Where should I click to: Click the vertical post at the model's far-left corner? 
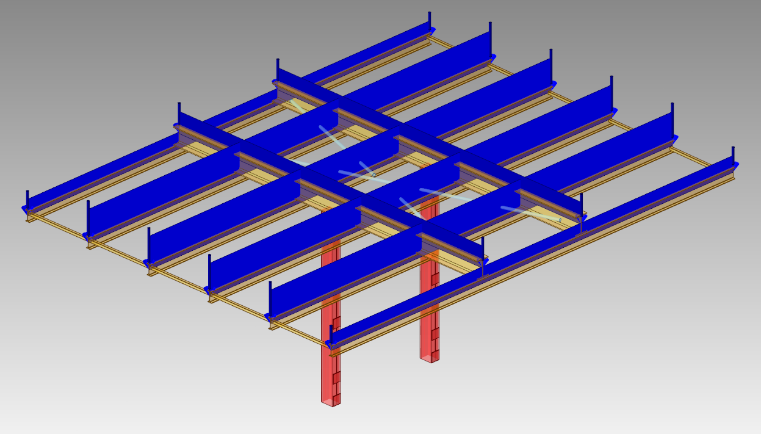(x=27, y=200)
